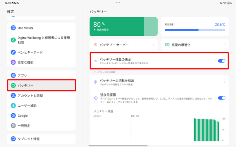
Task: Click the shield icon for バッテリーの消耗を検出
Action: pyautogui.click(x=96, y=82)
